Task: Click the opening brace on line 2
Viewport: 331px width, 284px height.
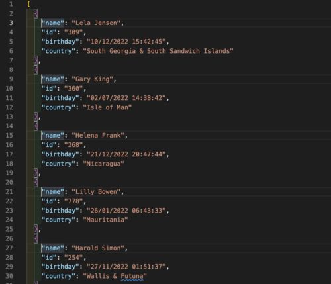Action: point(36,13)
